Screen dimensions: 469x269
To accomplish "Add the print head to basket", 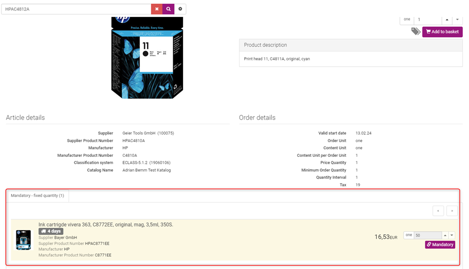I will click(442, 32).
